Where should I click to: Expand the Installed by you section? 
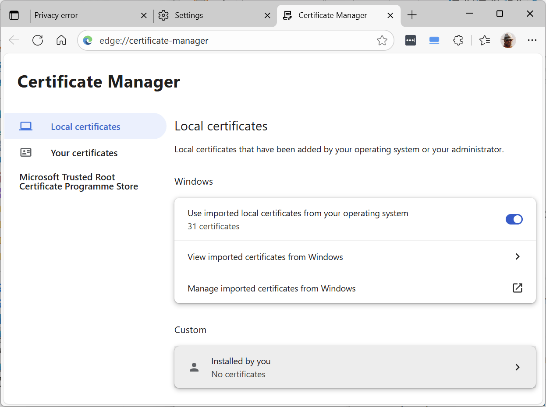[355, 367]
